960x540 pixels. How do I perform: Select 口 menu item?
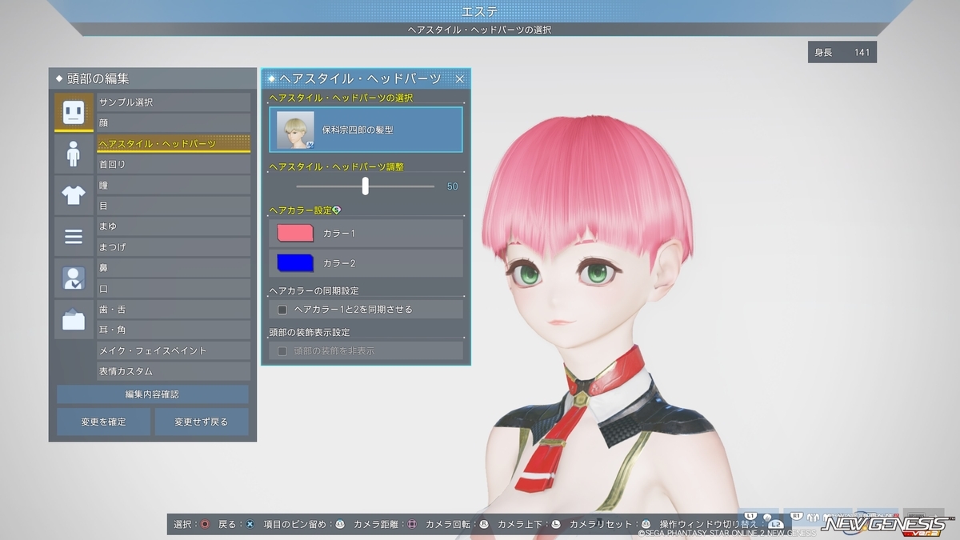(x=174, y=289)
